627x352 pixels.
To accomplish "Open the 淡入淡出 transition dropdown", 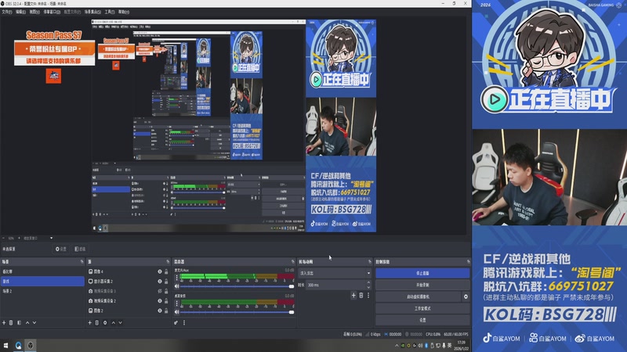I will [x=335, y=273].
